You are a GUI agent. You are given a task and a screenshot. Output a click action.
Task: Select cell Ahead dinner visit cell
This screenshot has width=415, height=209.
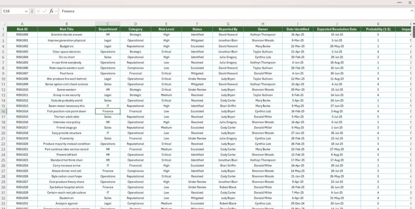point(67,171)
